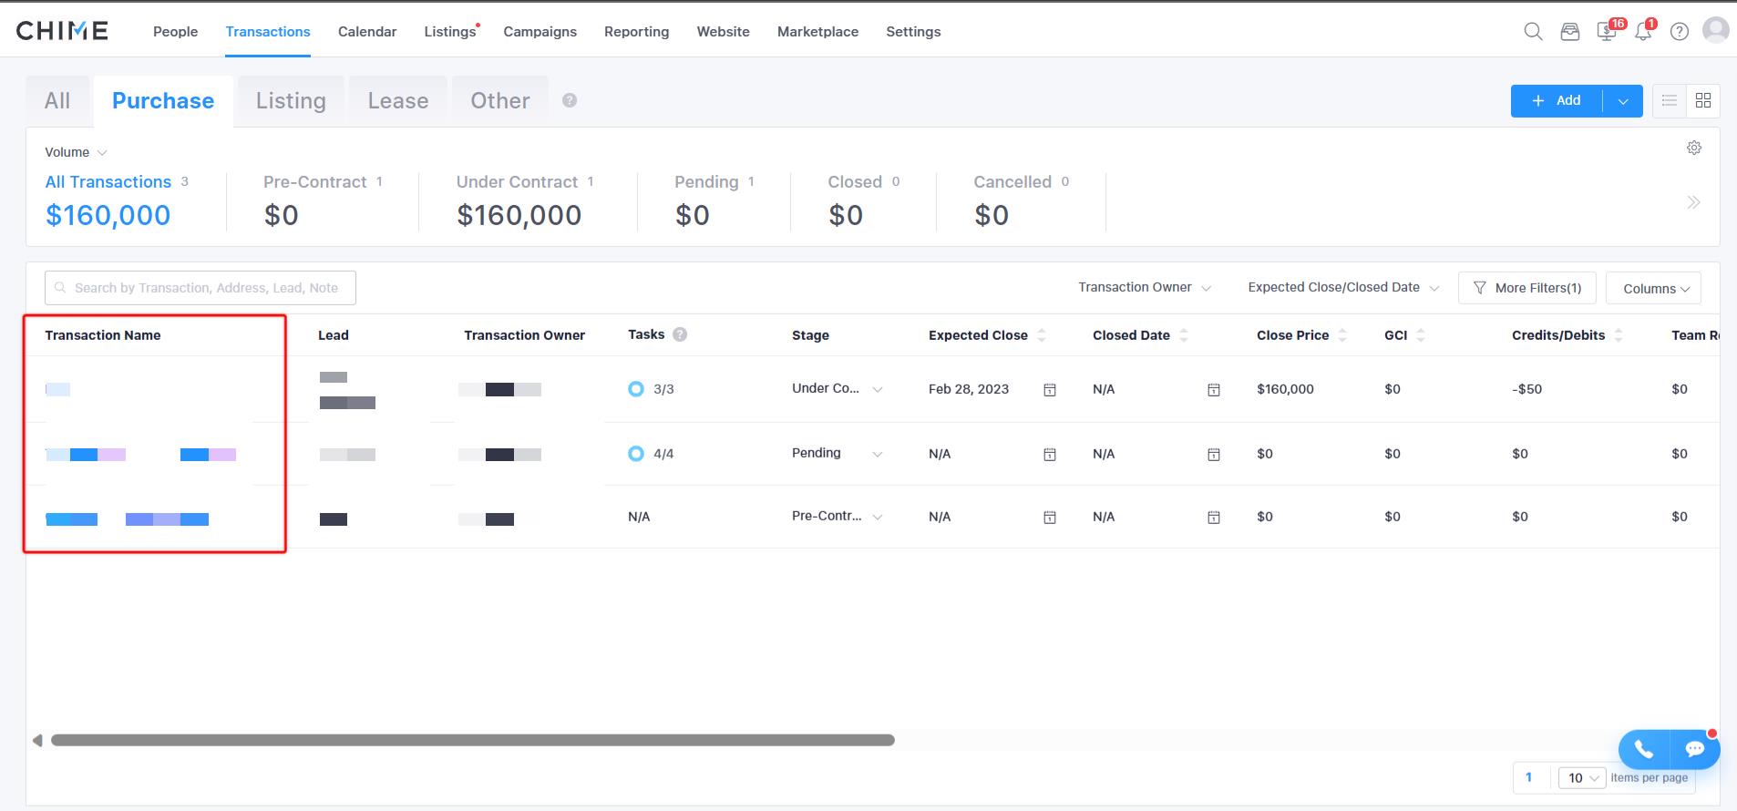Viewport: 1737px width, 811px height.
Task: Open items per page dropdown showing 10
Action: pos(1583,777)
